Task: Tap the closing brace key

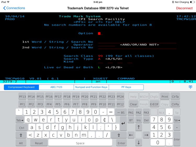Action: click(116, 127)
